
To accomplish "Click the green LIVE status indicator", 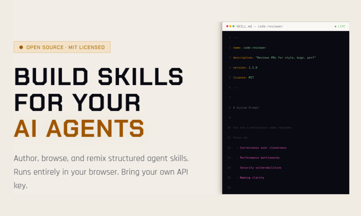I will [340, 26].
